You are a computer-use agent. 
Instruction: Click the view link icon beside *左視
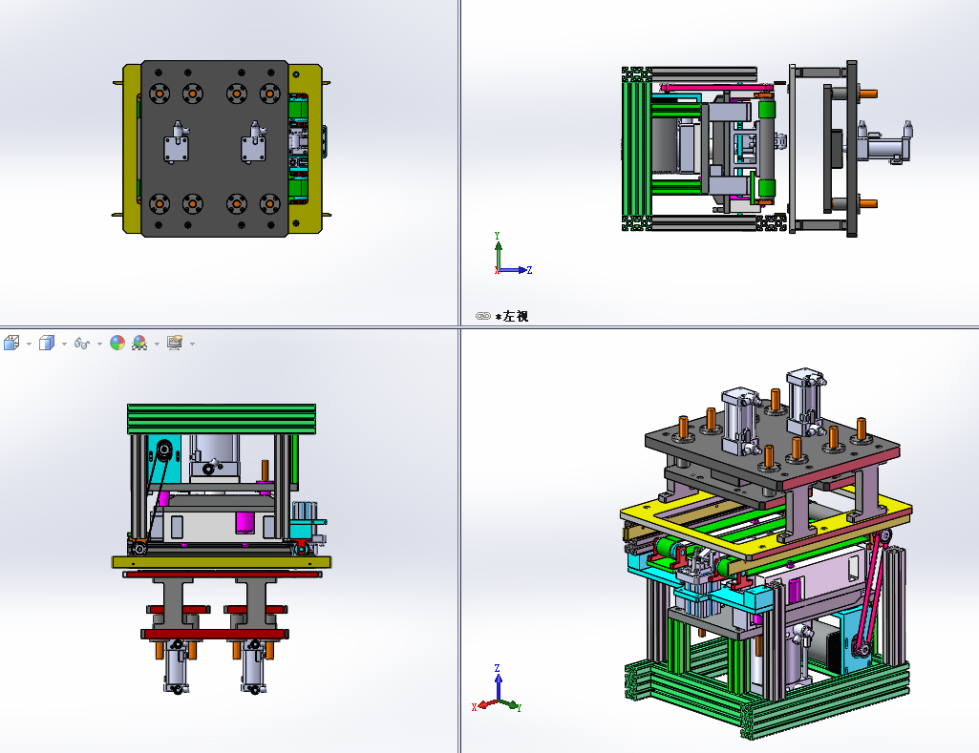[483, 316]
